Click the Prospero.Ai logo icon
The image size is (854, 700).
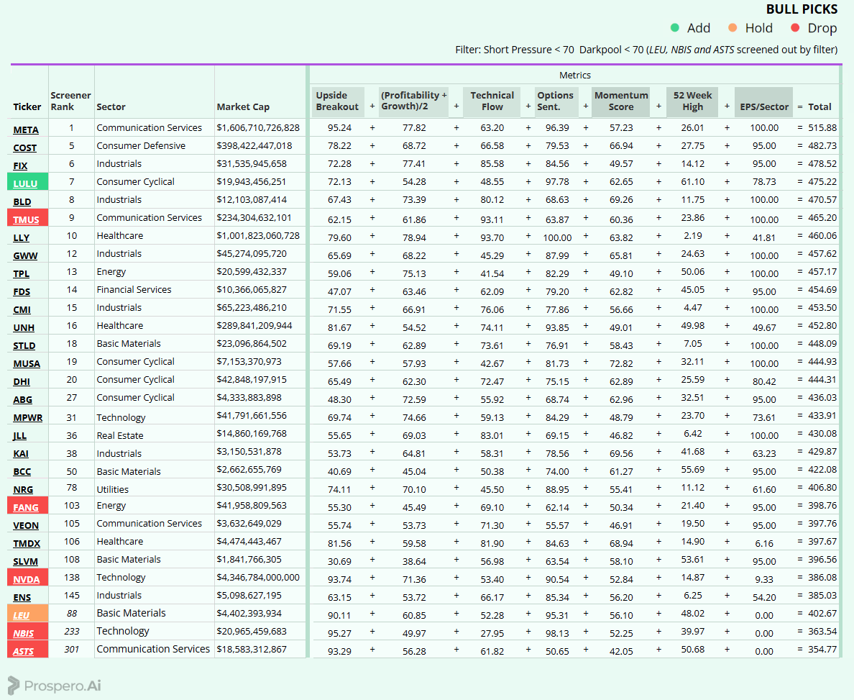pos(14,686)
